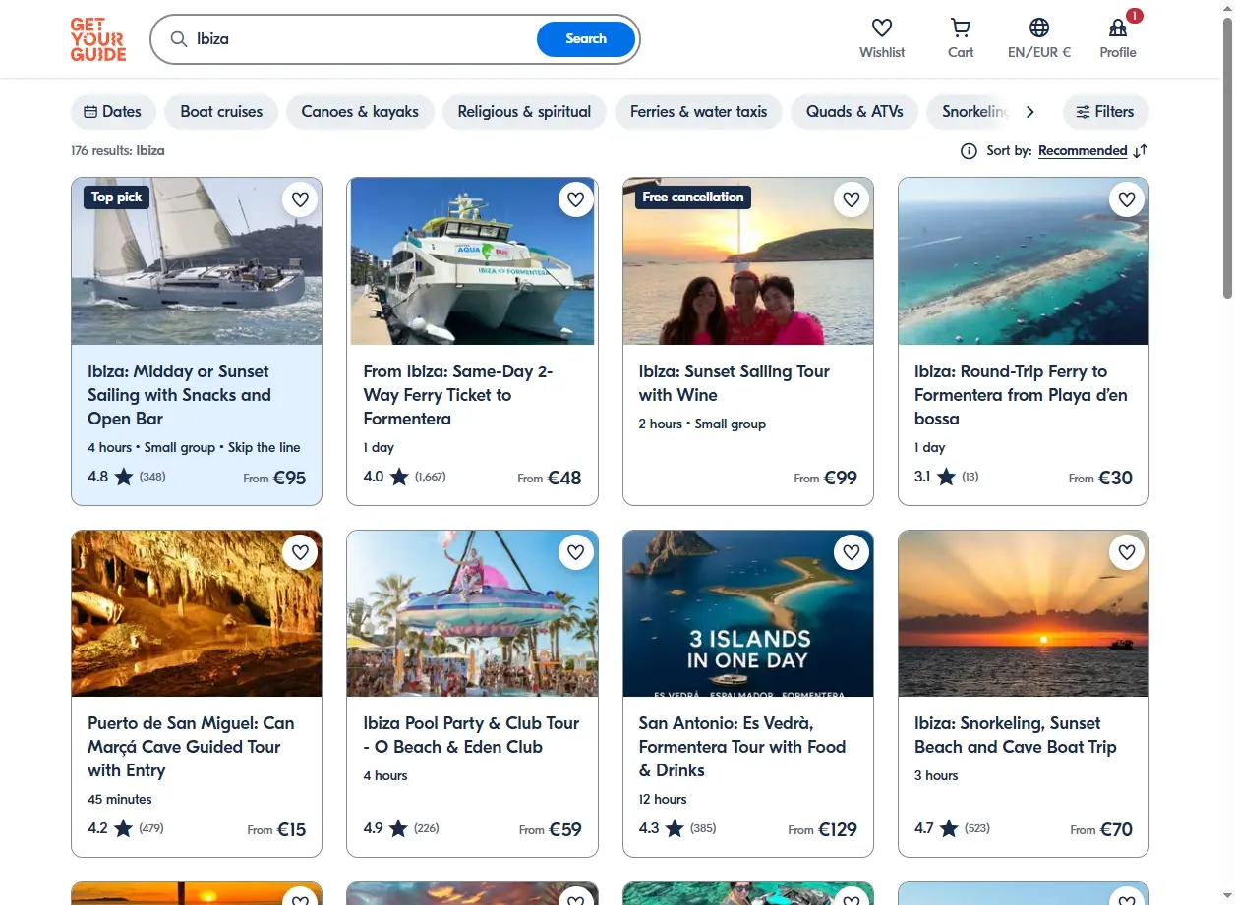Screen dimensions: 1235x905
Task: Open the O Beach pool party photo
Action: pos(472,614)
